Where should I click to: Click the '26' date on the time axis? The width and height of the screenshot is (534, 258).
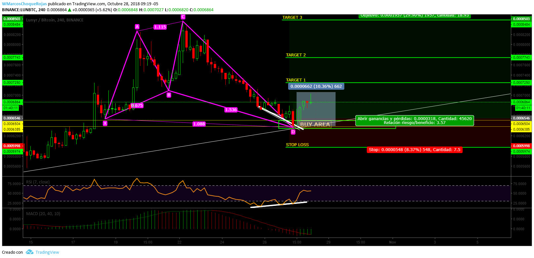pos(265,242)
